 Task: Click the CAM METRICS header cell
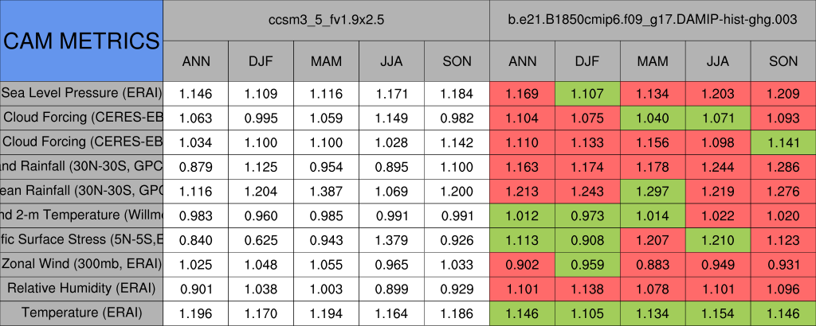coord(81,41)
